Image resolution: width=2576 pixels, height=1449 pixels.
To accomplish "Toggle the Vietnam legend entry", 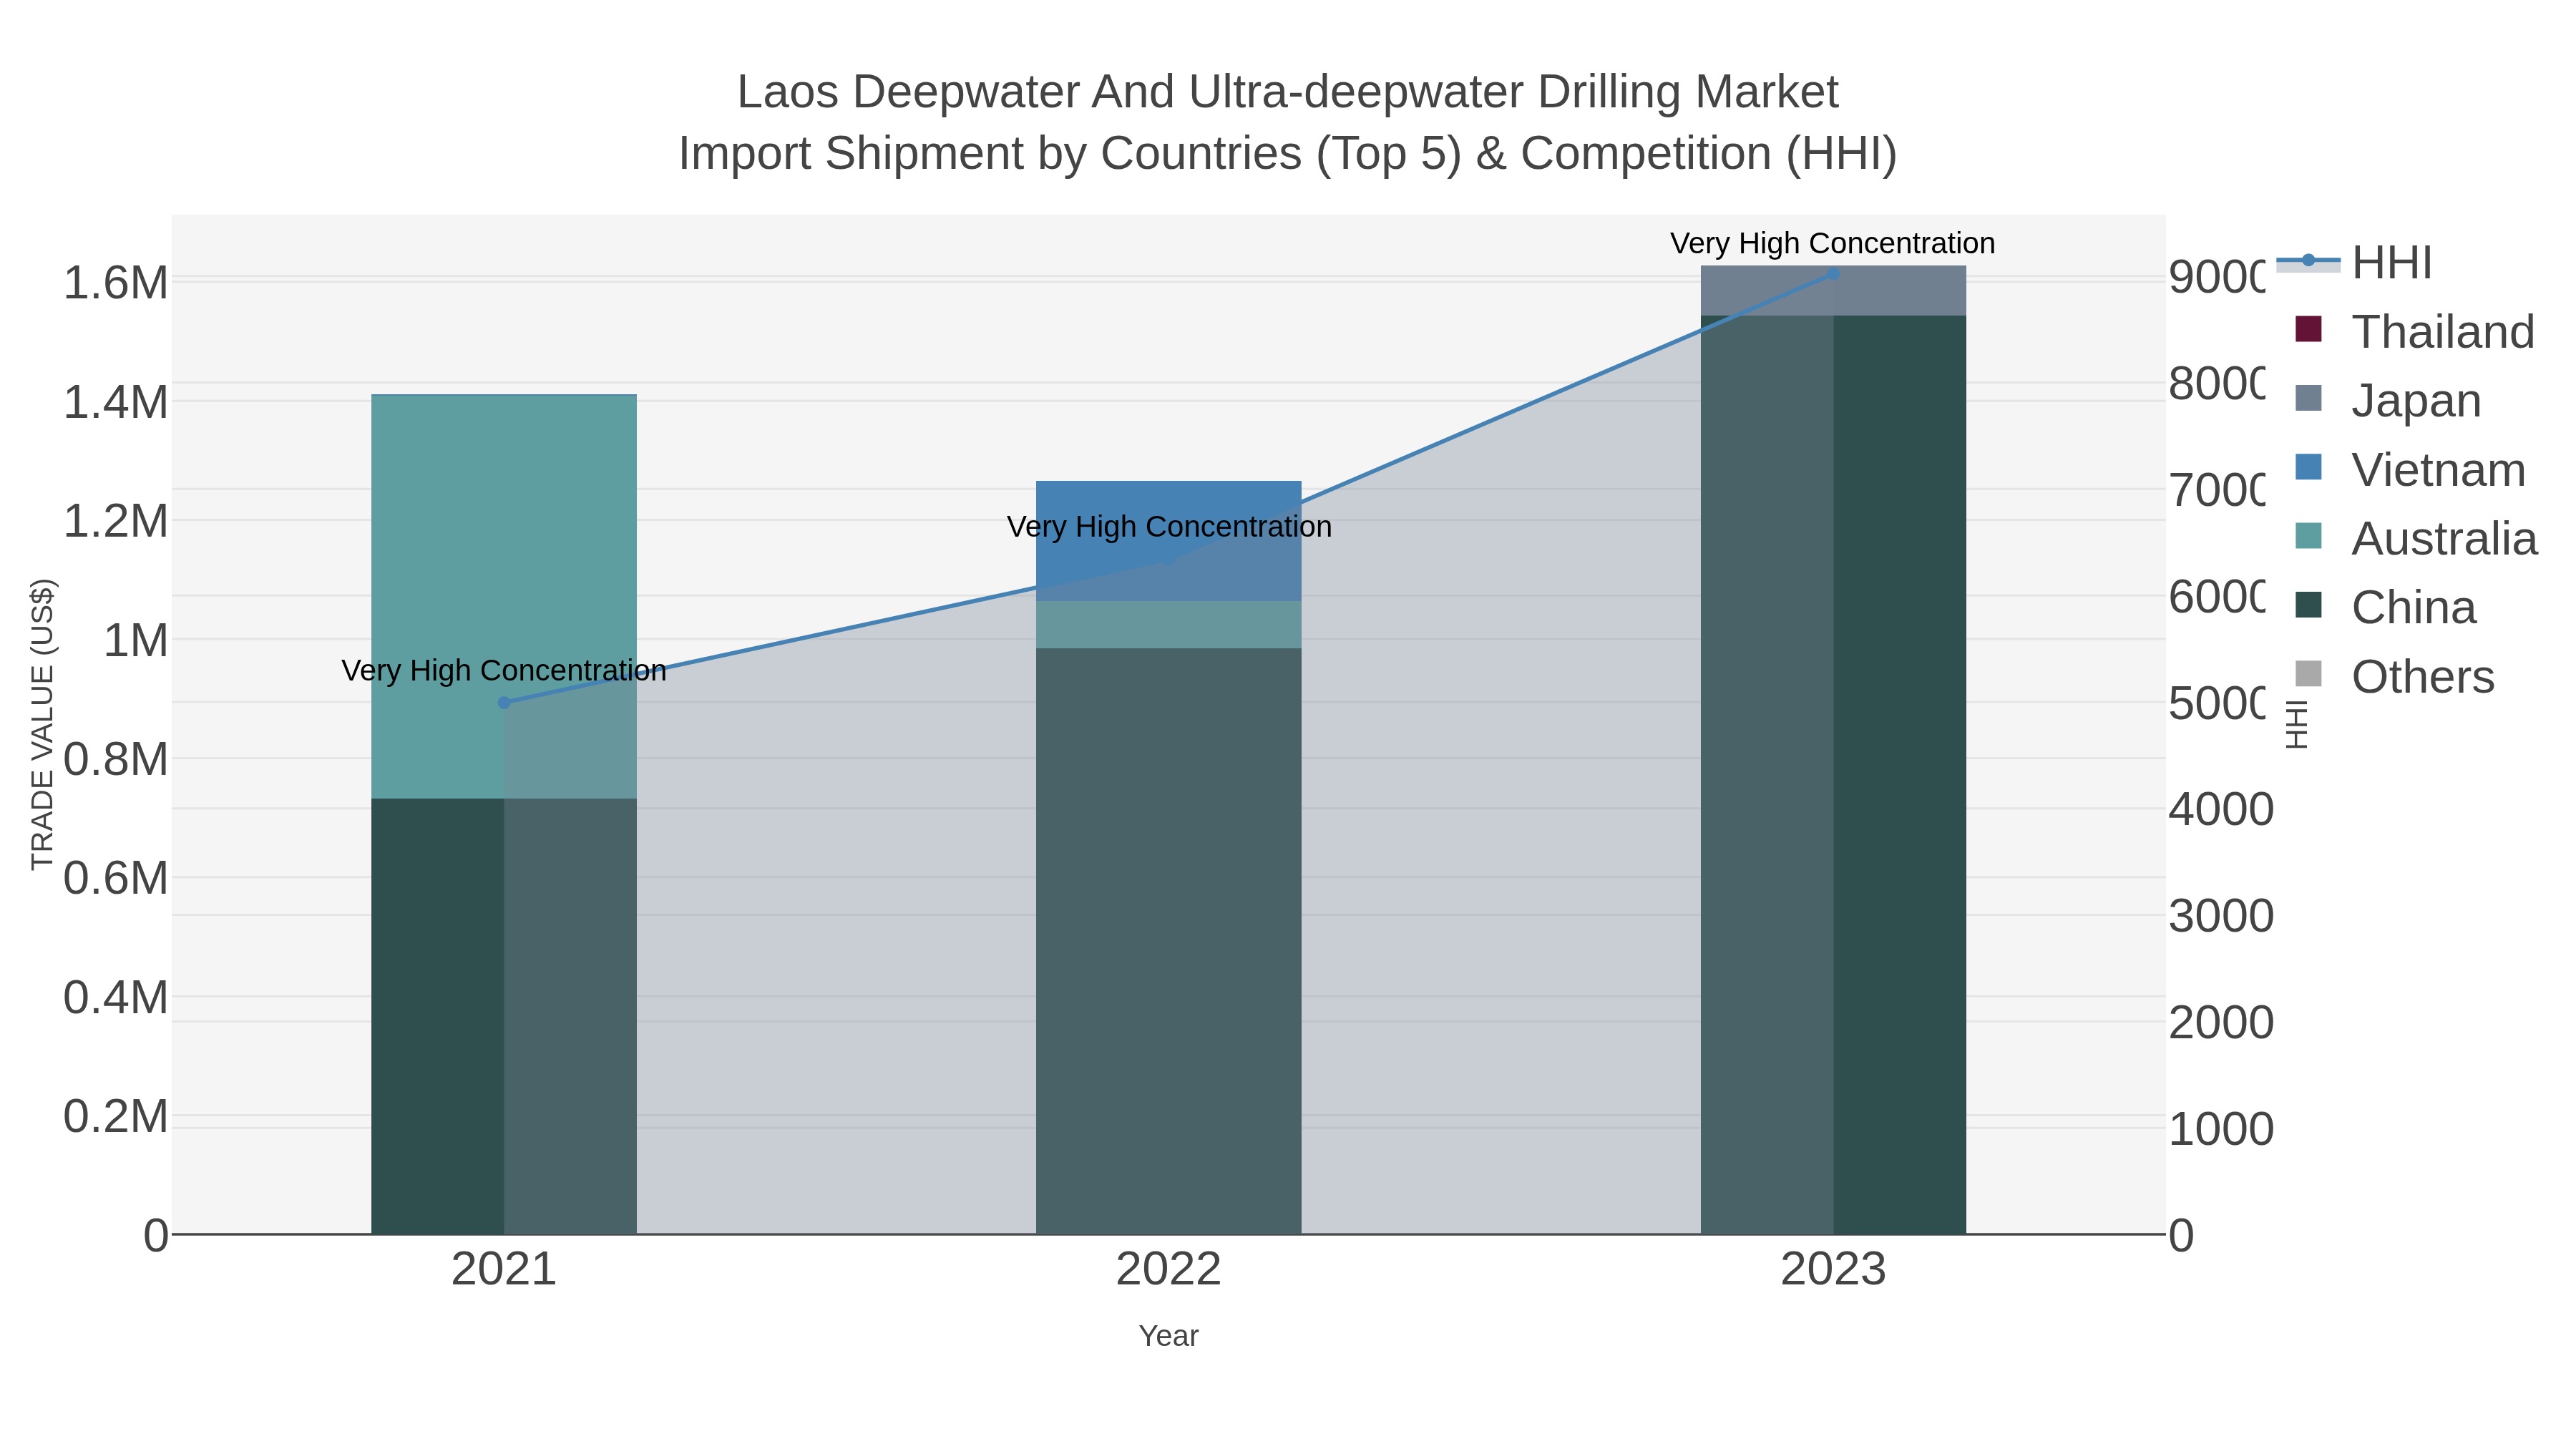I will 2410,469.
